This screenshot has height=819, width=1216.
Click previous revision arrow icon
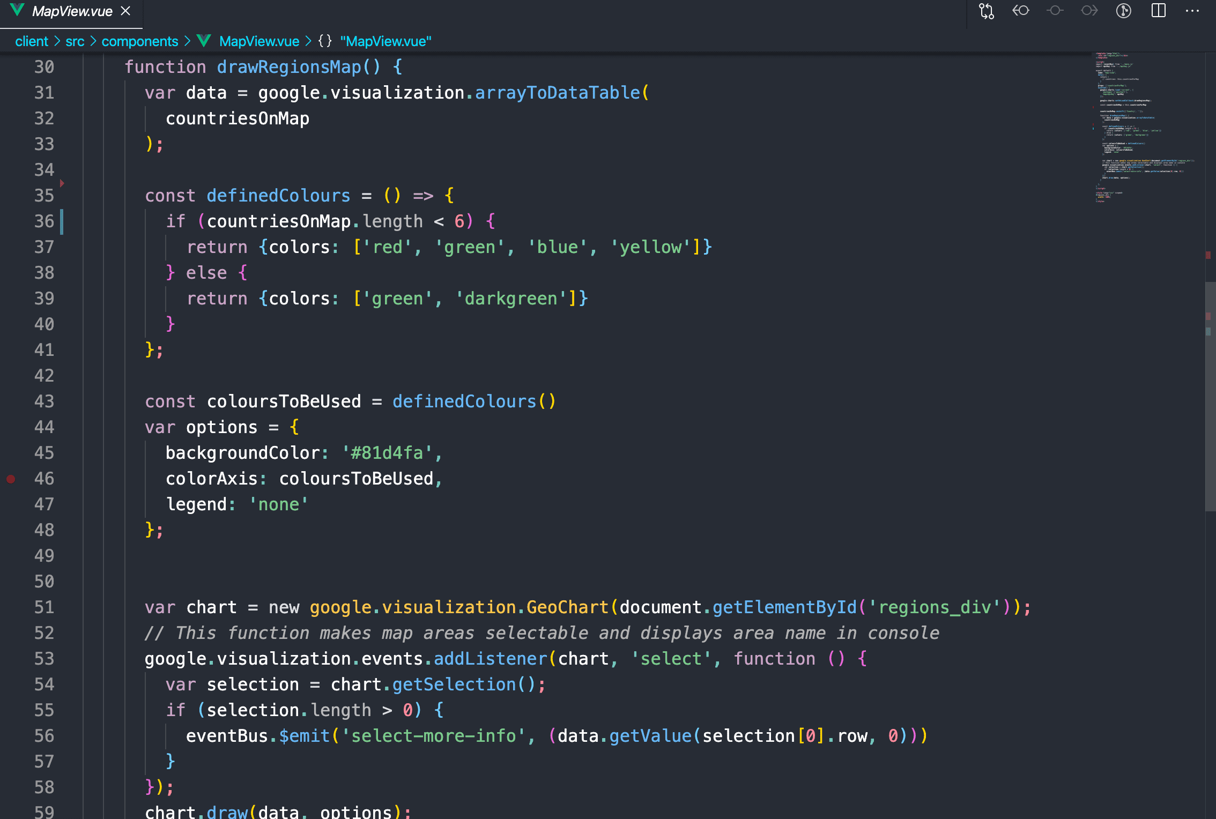(1020, 11)
